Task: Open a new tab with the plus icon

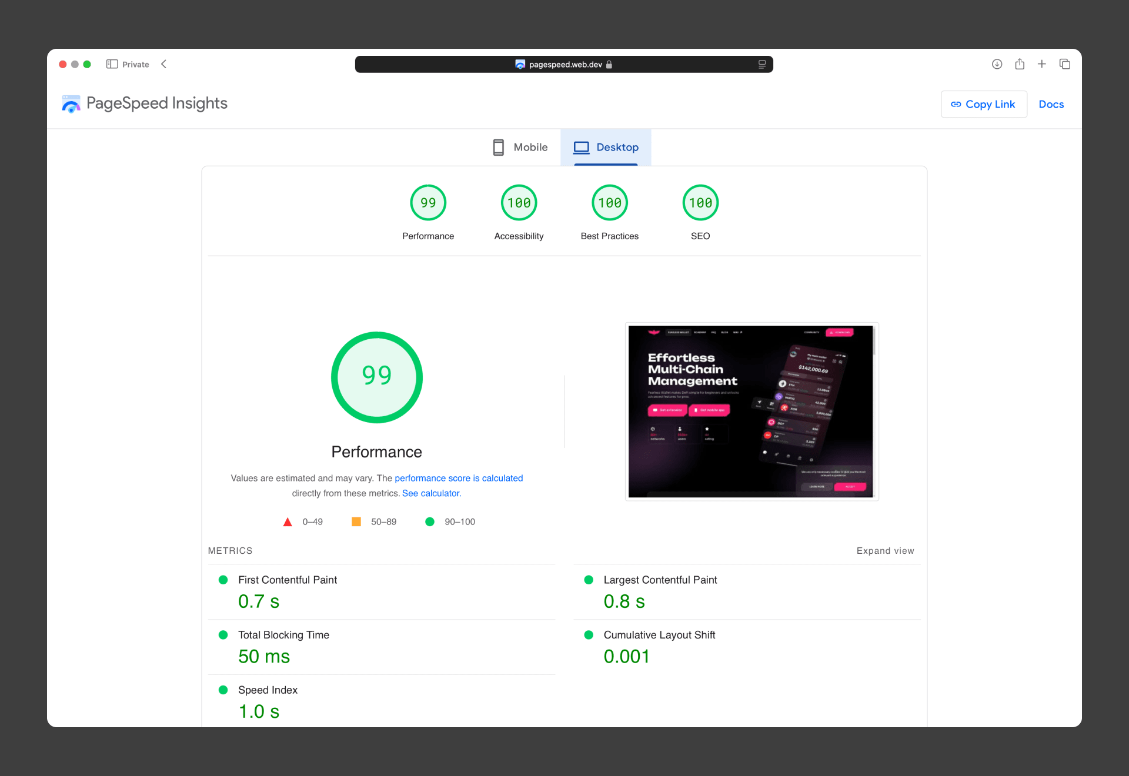Action: [x=1042, y=64]
